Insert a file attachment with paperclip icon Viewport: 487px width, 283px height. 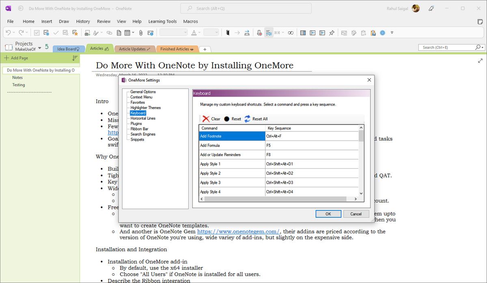pos(141,33)
